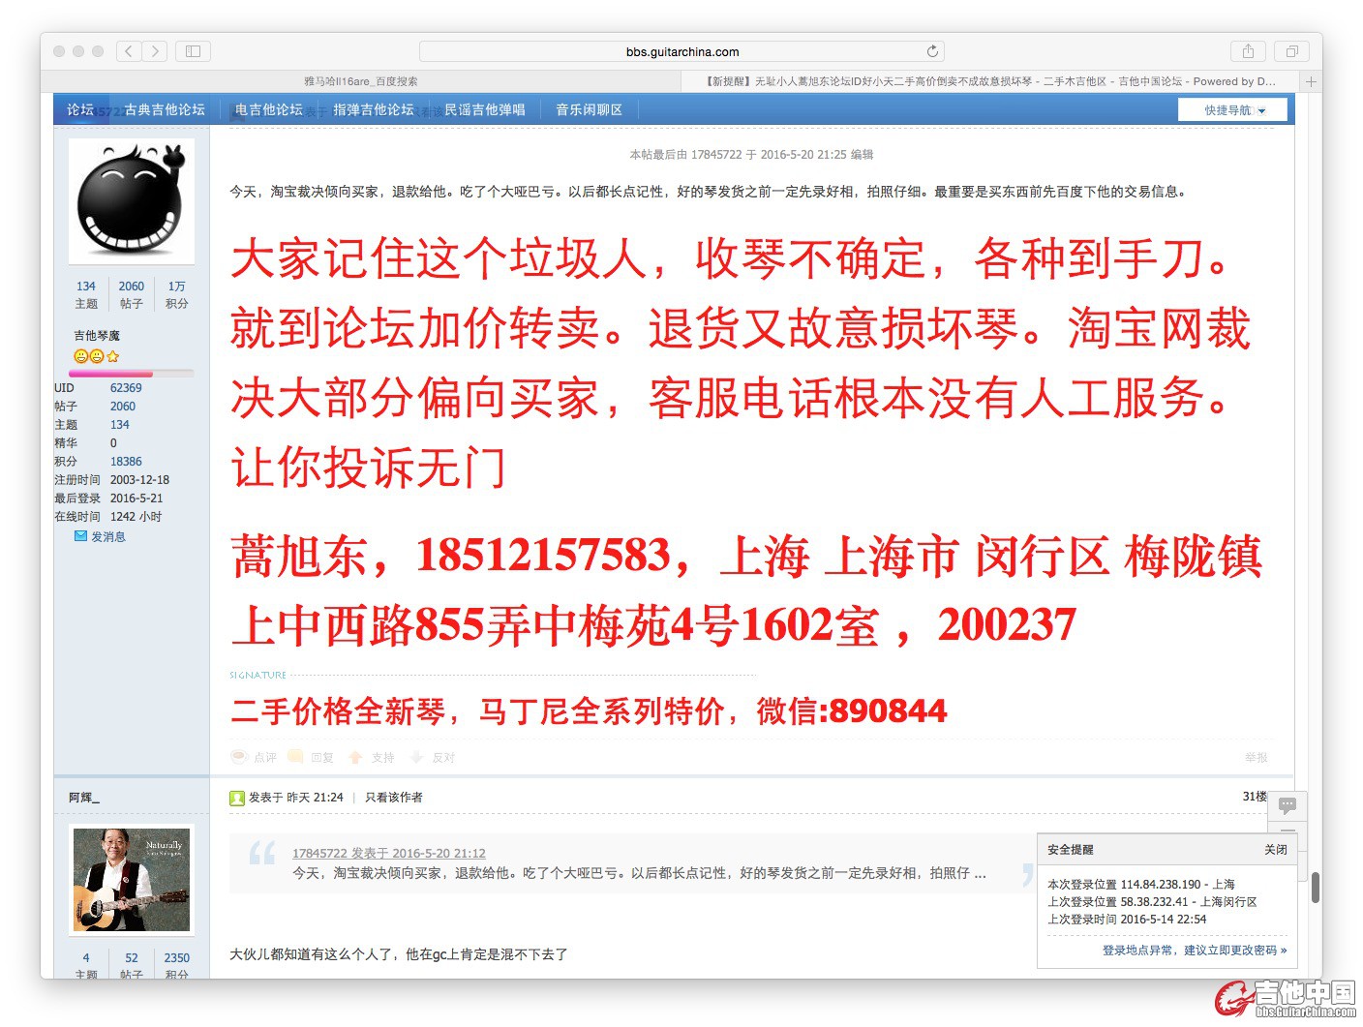Click the floating speech bubble icon
This screenshot has width=1363, height=1027.
click(x=1287, y=805)
